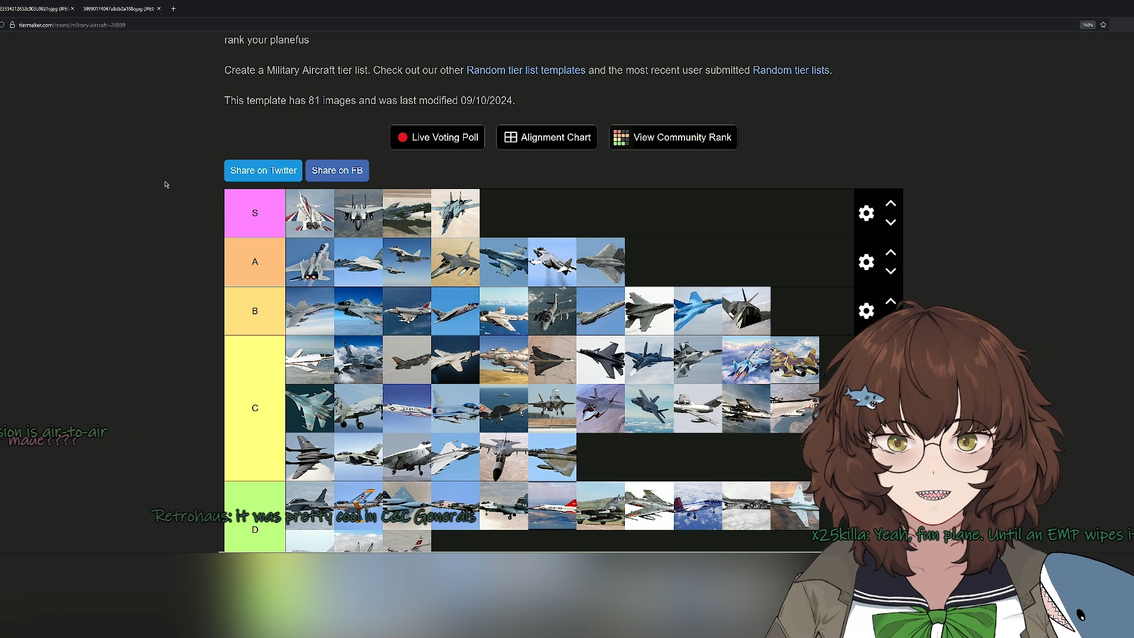Move S tier row up with chevron

point(891,204)
